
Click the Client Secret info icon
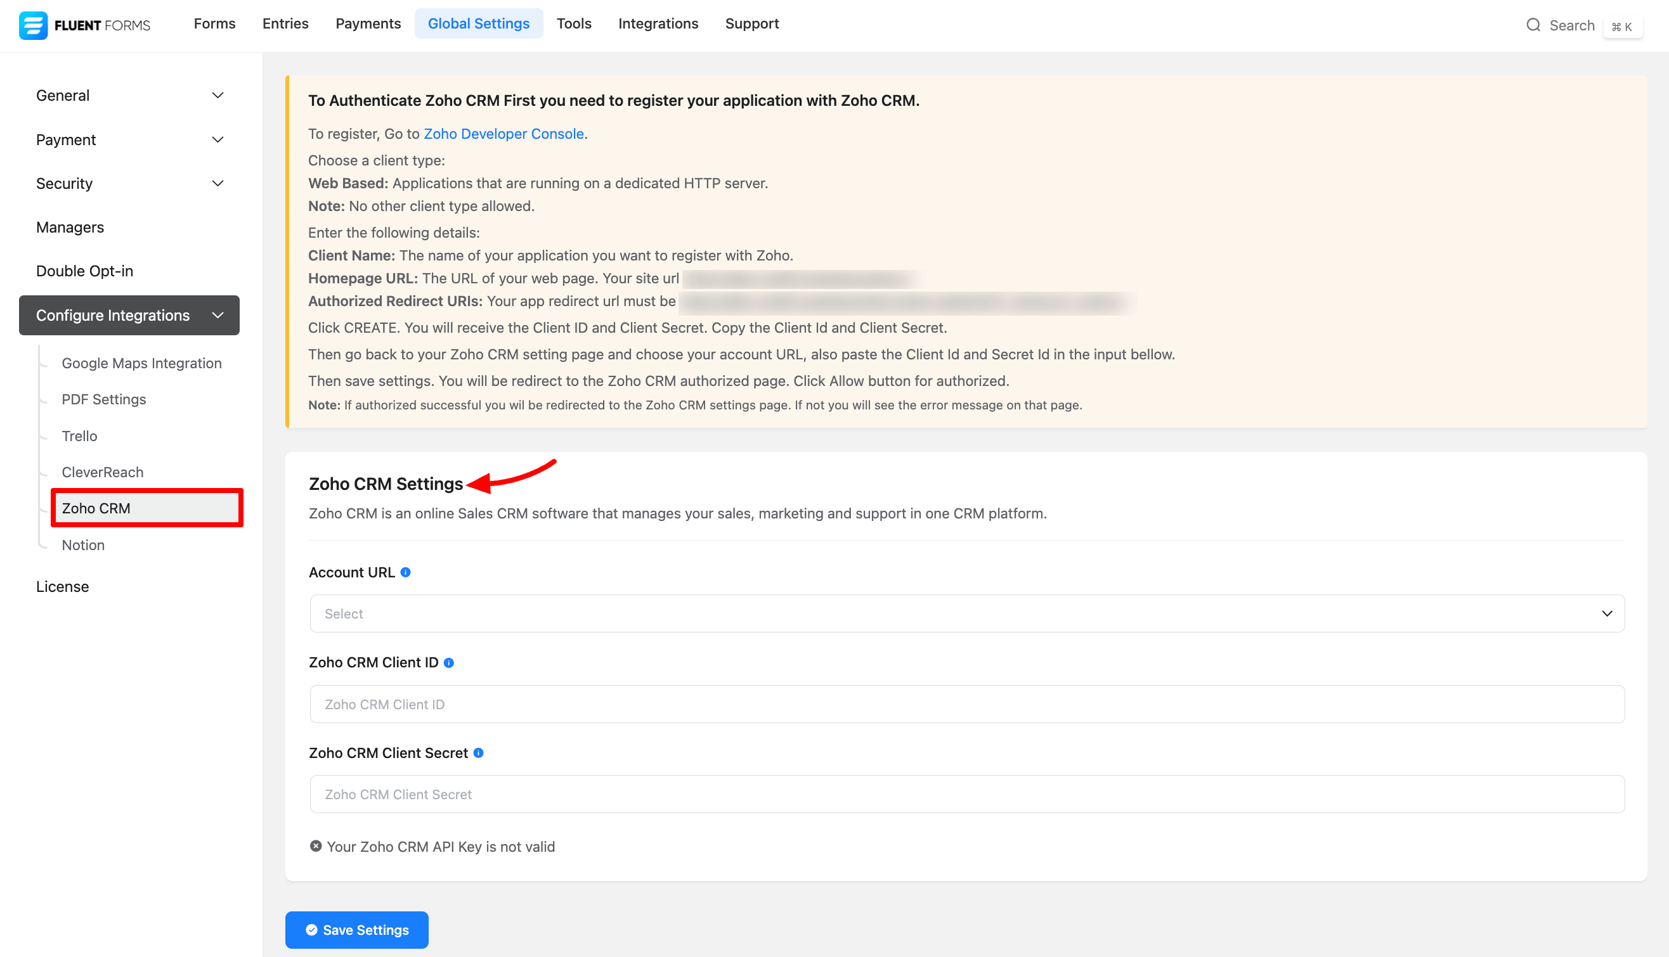click(479, 754)
